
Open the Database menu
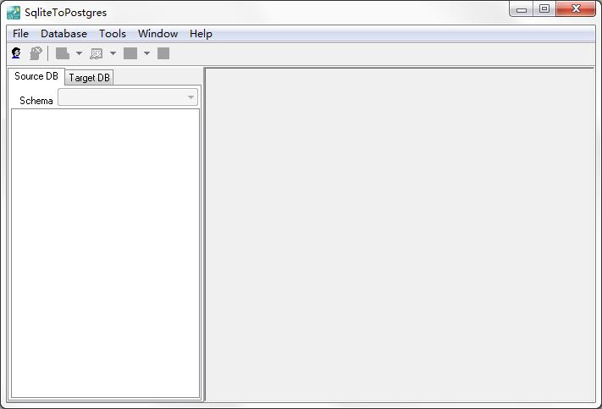pos(64,34)
